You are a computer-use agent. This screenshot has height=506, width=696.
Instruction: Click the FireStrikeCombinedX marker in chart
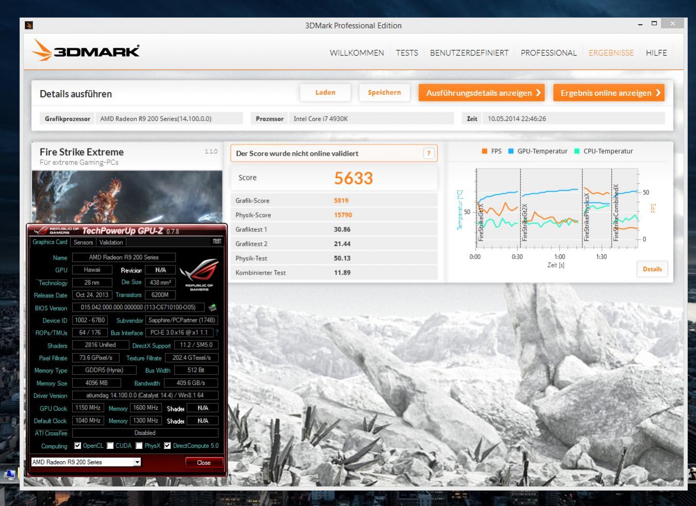[x=616, y=213]
